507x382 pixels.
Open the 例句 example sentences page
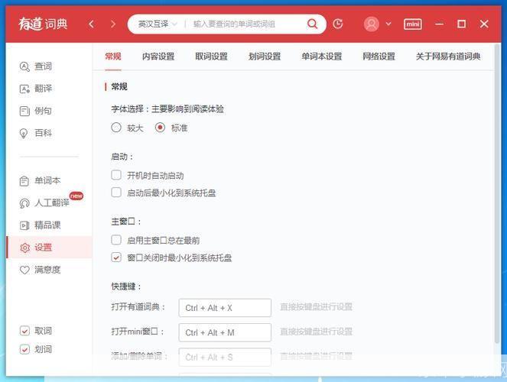click(36, 111)
